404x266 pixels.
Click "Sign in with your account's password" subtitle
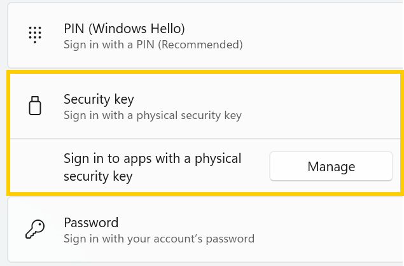tap(159, 239)
